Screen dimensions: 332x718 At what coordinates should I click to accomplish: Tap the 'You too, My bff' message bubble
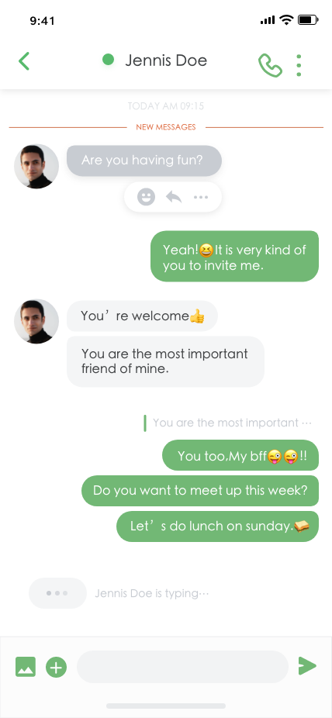coord(240,455)
